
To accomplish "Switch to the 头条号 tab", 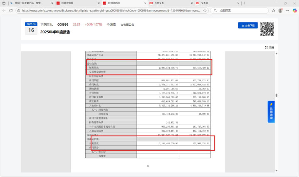I will pos(218,3).
